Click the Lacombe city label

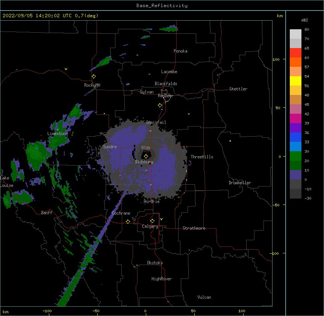coord(169,72)
